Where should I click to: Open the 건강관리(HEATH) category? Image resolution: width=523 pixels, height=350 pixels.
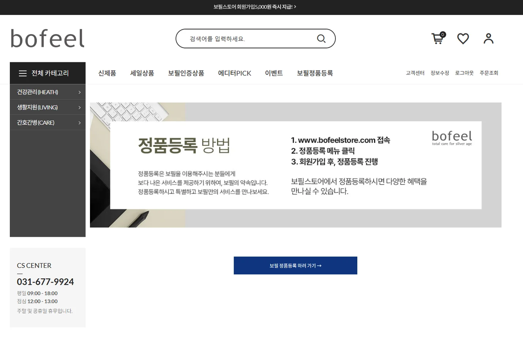pos(48,92)
